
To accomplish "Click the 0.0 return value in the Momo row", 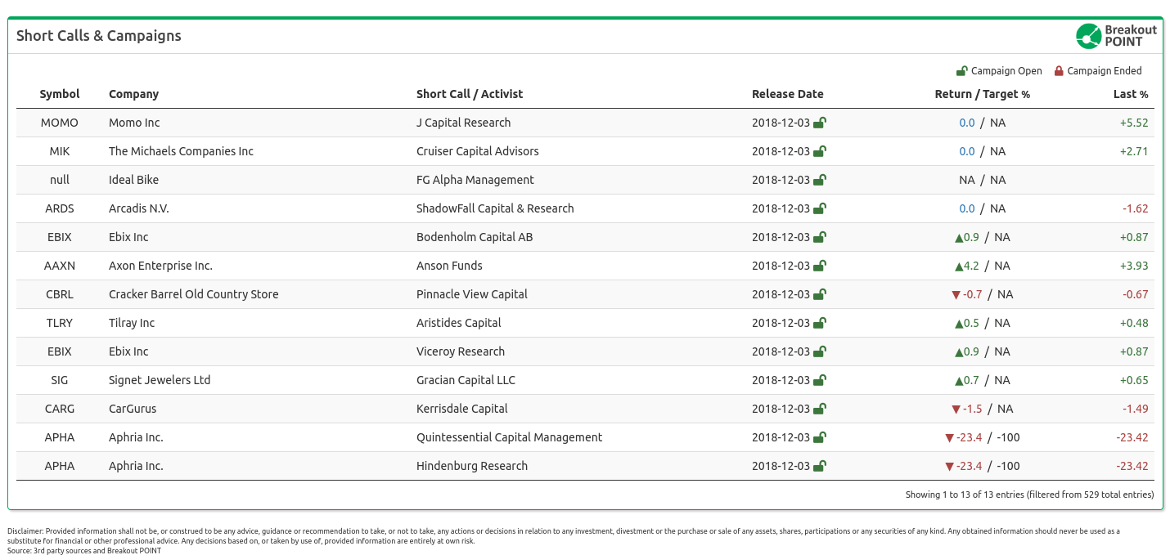I will click(967, 123).
